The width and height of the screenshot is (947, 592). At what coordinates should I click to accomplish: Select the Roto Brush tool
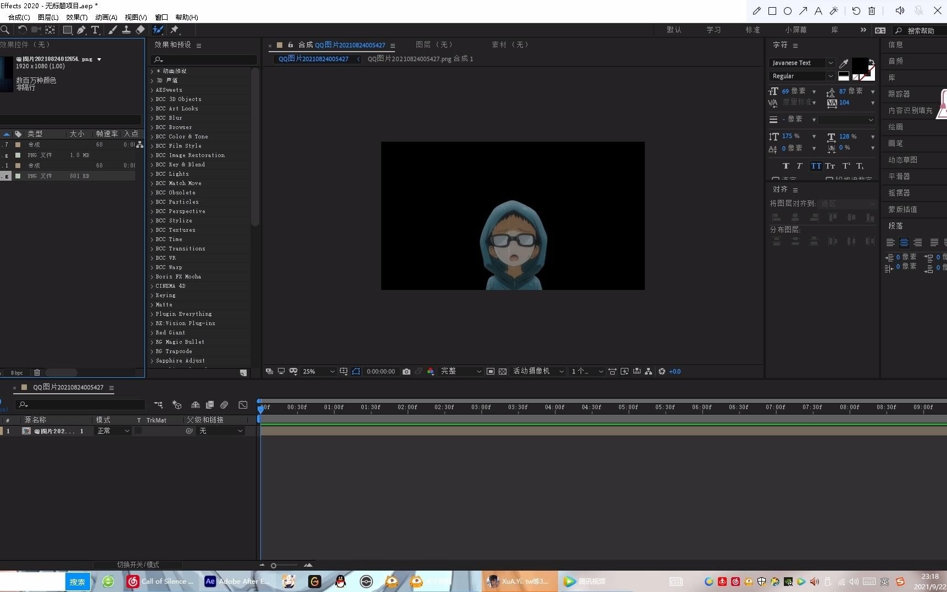(158, 30)
